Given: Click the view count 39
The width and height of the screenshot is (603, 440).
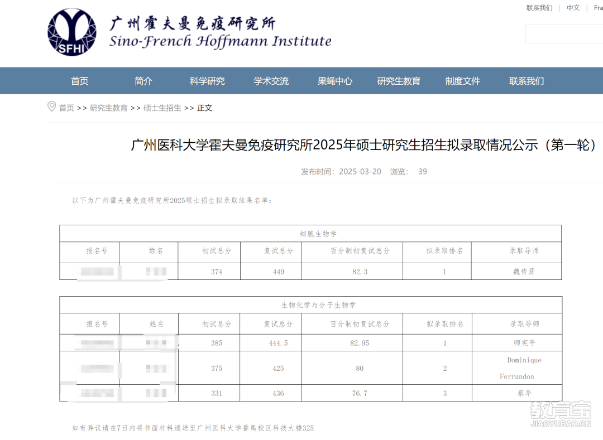Looking at the screenshot, I should pos(423,172).
